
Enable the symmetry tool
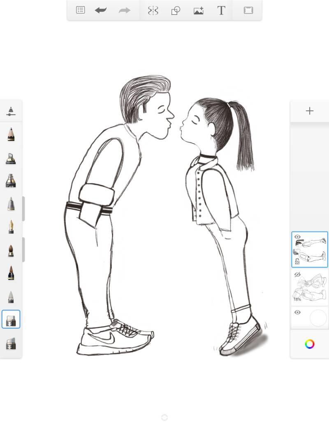coord(153,10)
